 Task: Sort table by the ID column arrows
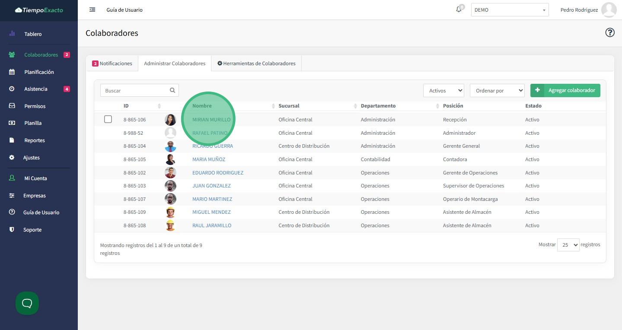pyautogui.click(x=159, y=106)
